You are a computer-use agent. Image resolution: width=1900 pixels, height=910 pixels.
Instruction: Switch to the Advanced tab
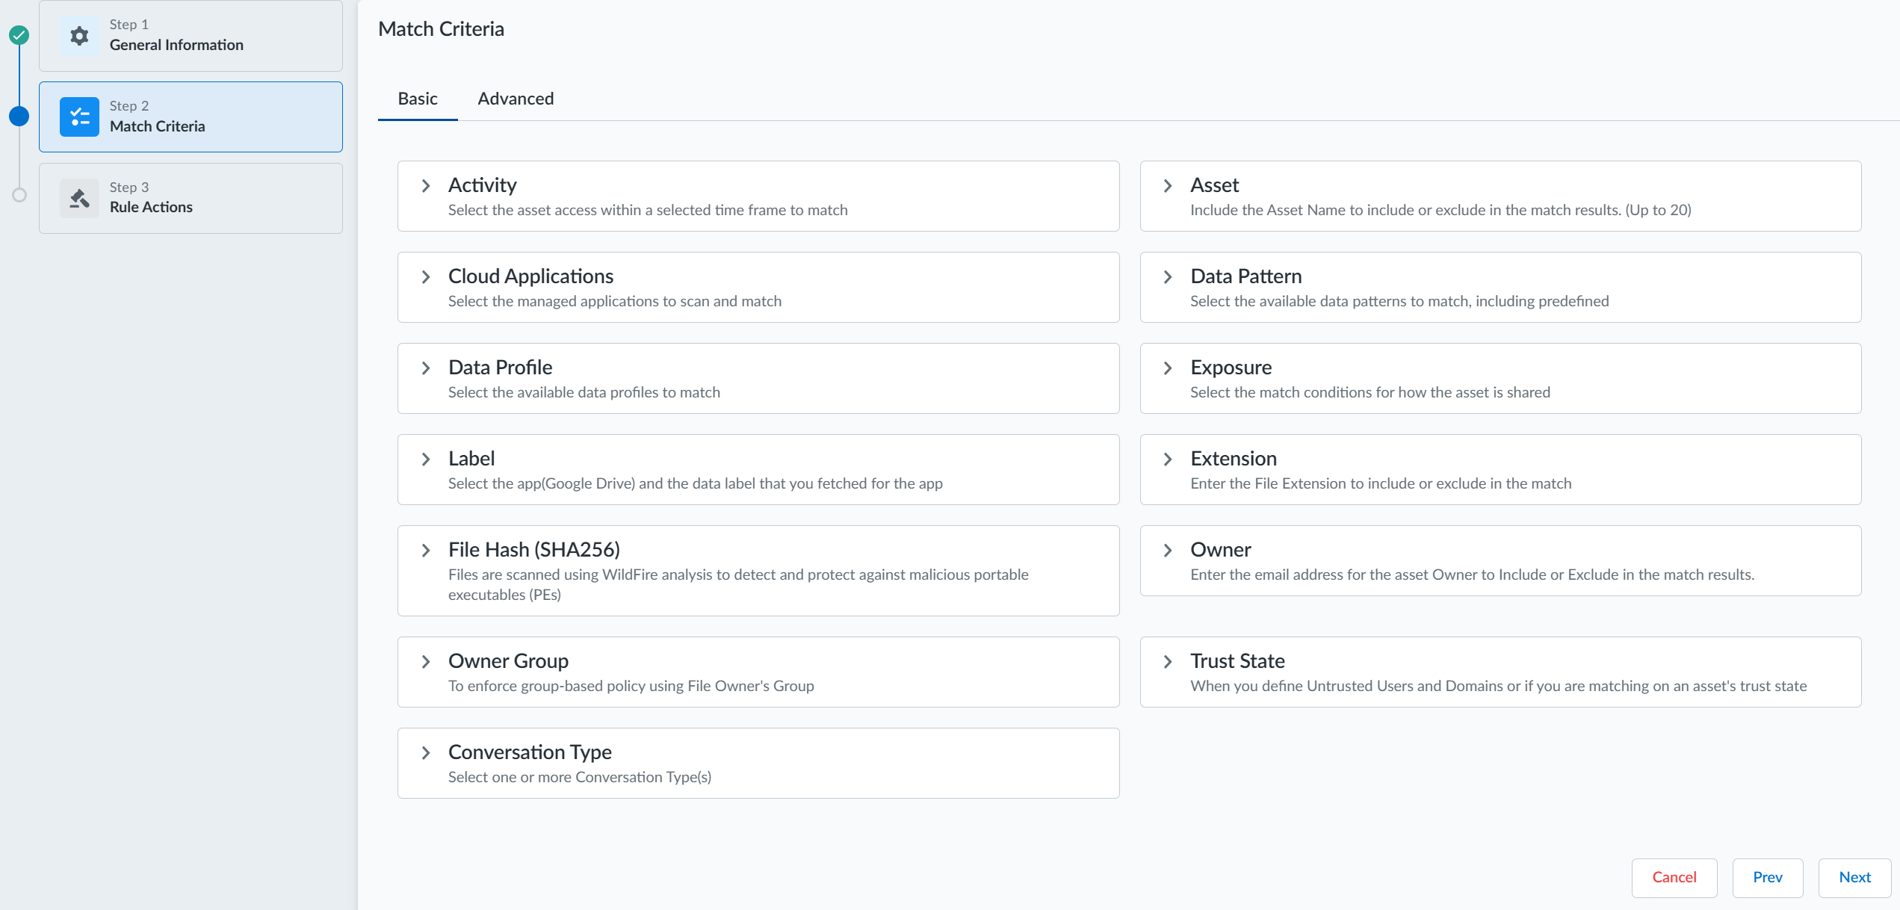click(516, 99)
